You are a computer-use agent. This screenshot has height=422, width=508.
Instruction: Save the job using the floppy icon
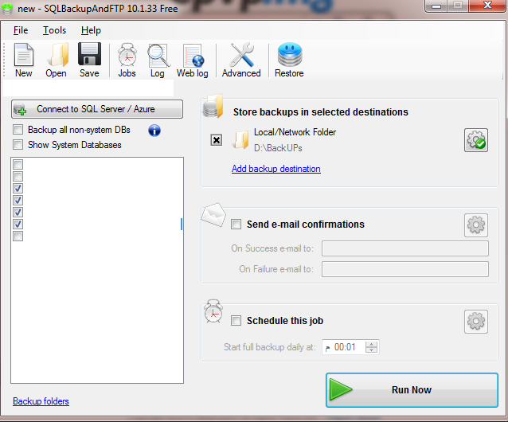click(89, 61)
